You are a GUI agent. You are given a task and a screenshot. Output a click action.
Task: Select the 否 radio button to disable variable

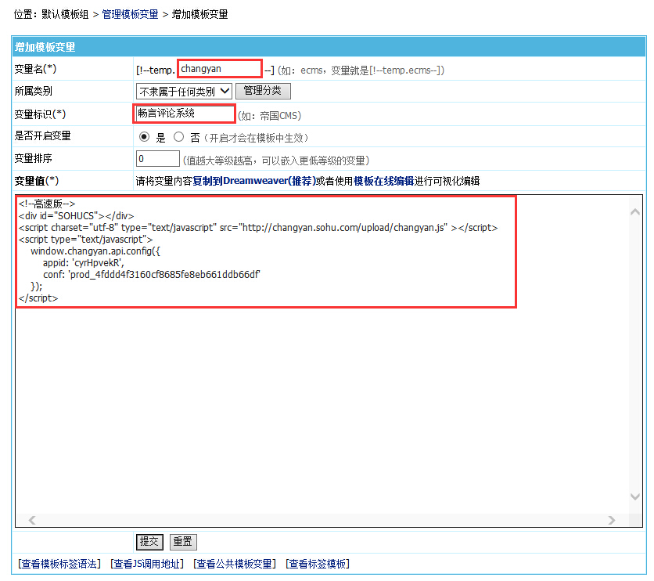click(x=178, y=136)
